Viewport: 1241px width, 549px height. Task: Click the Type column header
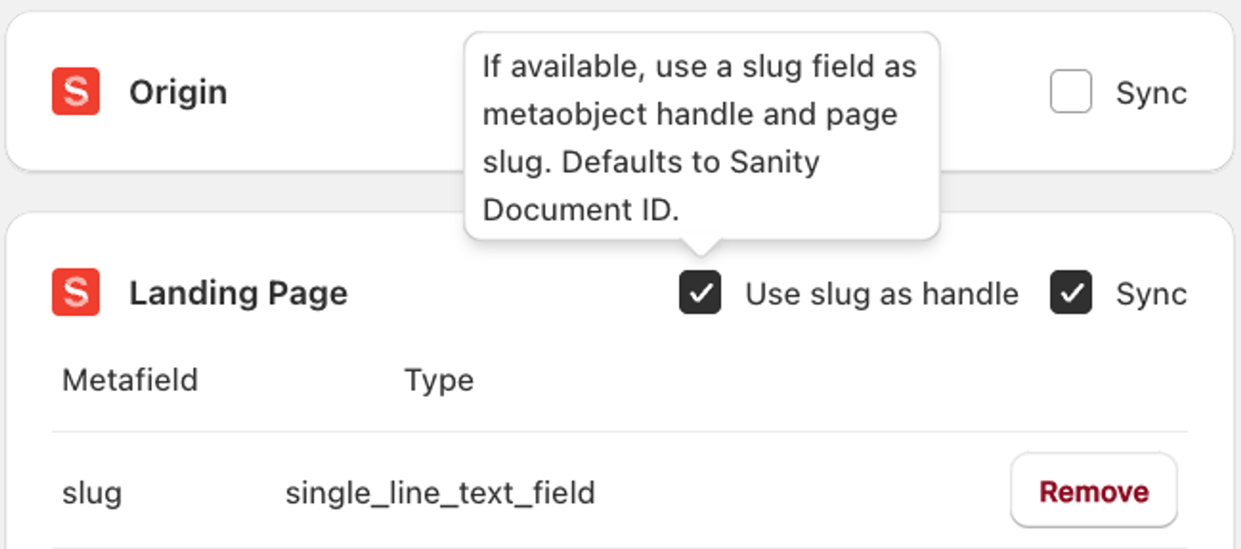coord(439,380)
